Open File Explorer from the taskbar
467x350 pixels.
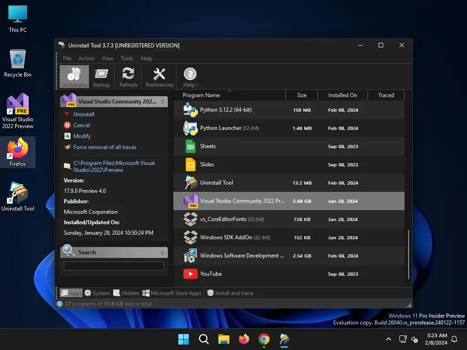coord(223,339)
